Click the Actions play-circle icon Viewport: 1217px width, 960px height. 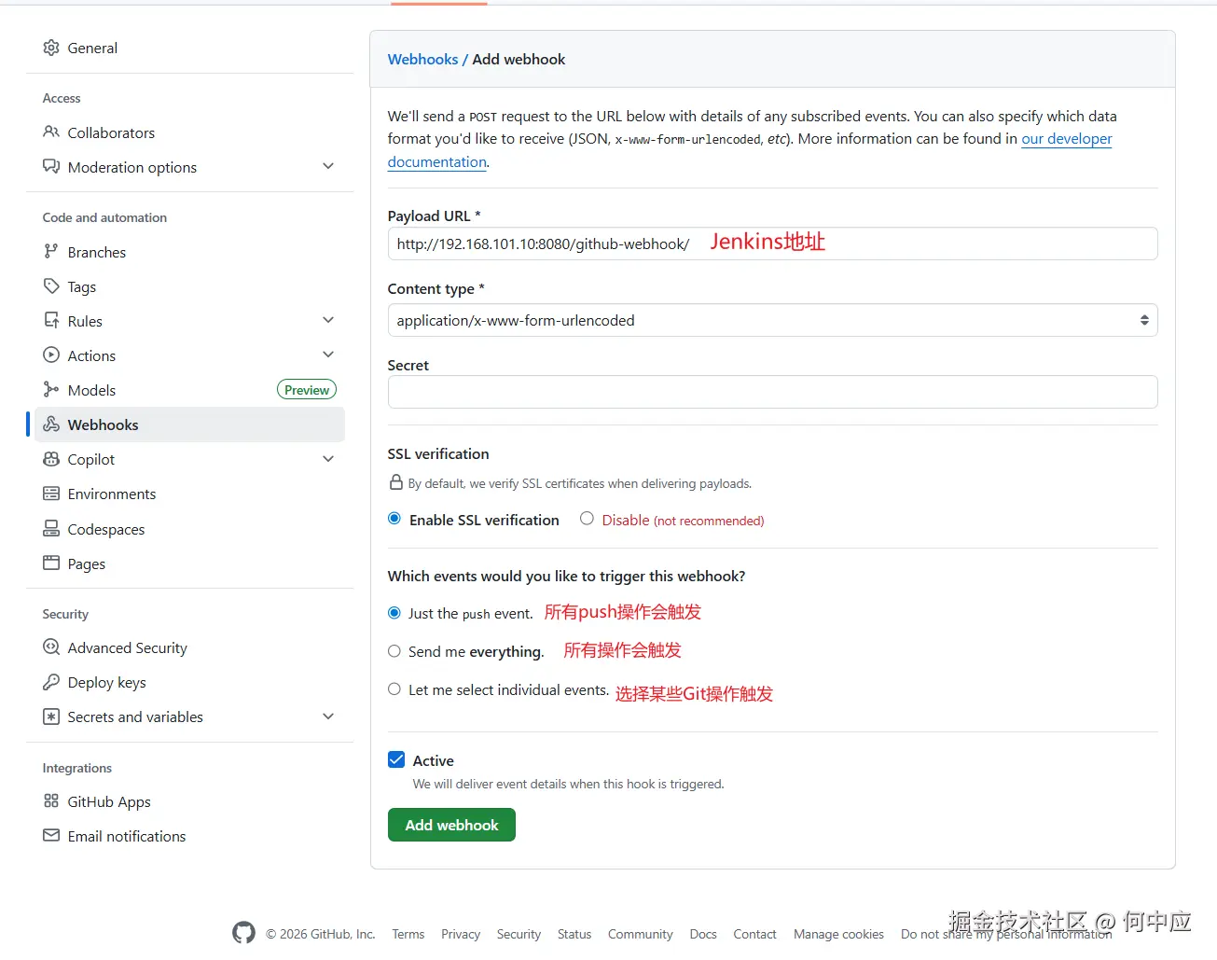[51, 355]
